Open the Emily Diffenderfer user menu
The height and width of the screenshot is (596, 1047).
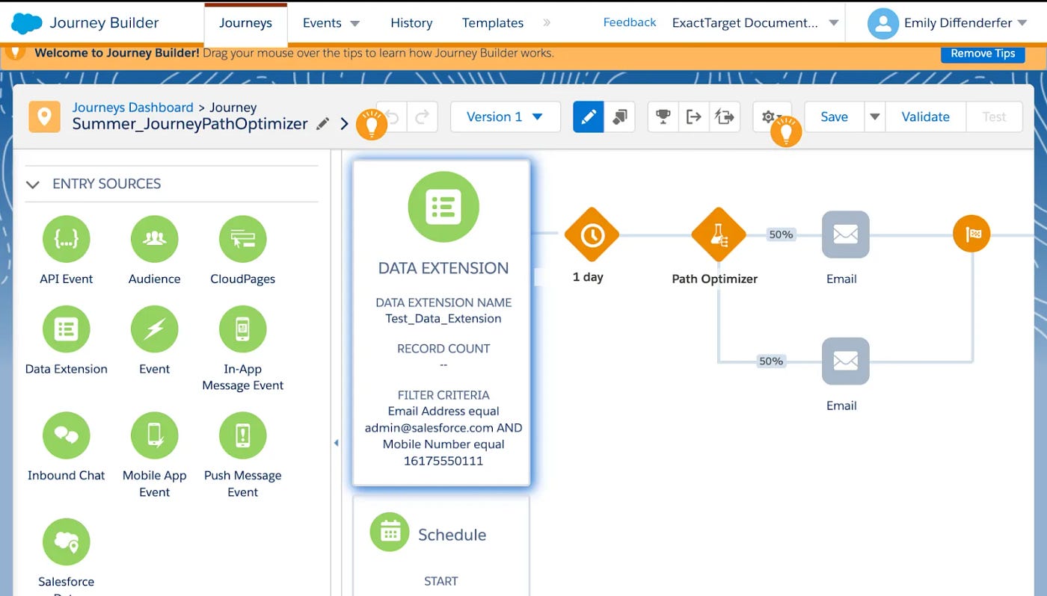click(965, 23)
